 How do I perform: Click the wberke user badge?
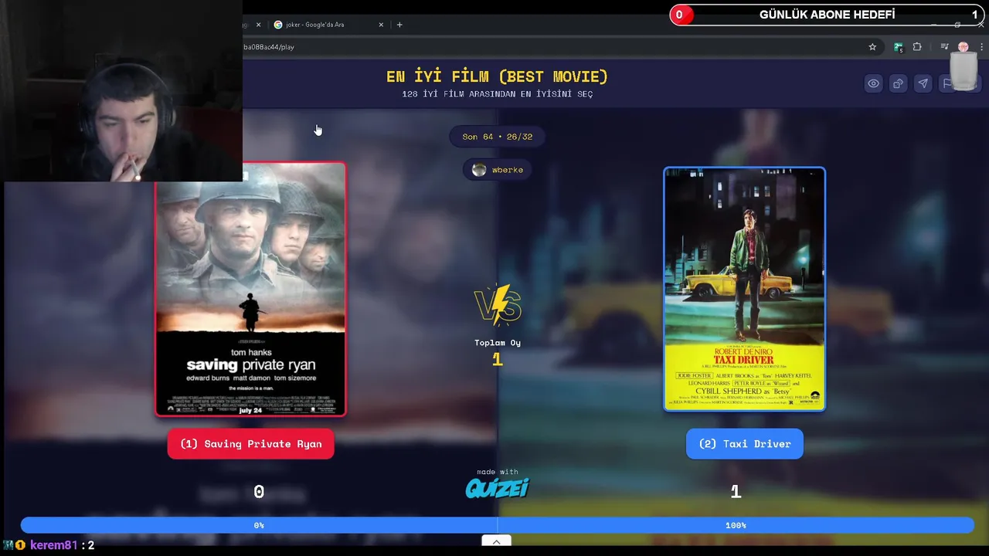(498, 170)
